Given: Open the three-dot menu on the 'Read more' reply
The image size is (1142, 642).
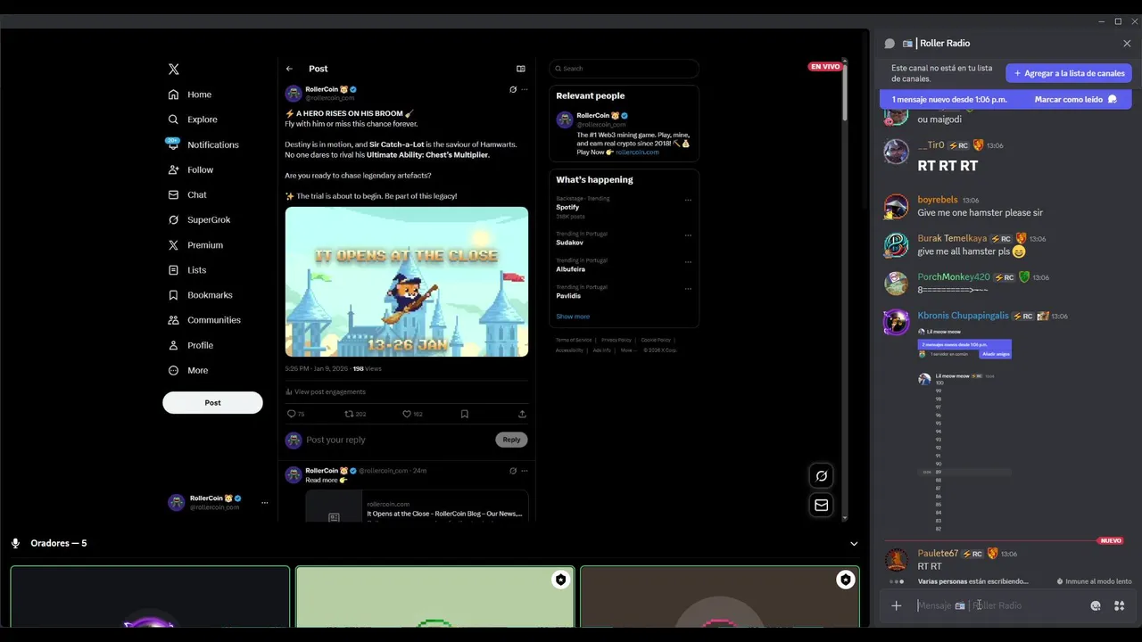Looking at the screenshot, I should click(525, 471).
